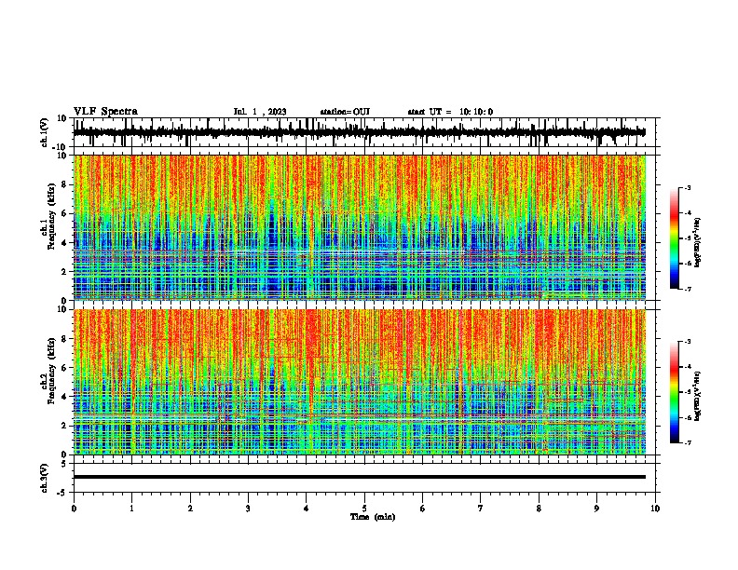This screenshot has height=570, width=738.
Task: Click the log(PSD) label beside ch.1 color bar
Action: [698, 243]
